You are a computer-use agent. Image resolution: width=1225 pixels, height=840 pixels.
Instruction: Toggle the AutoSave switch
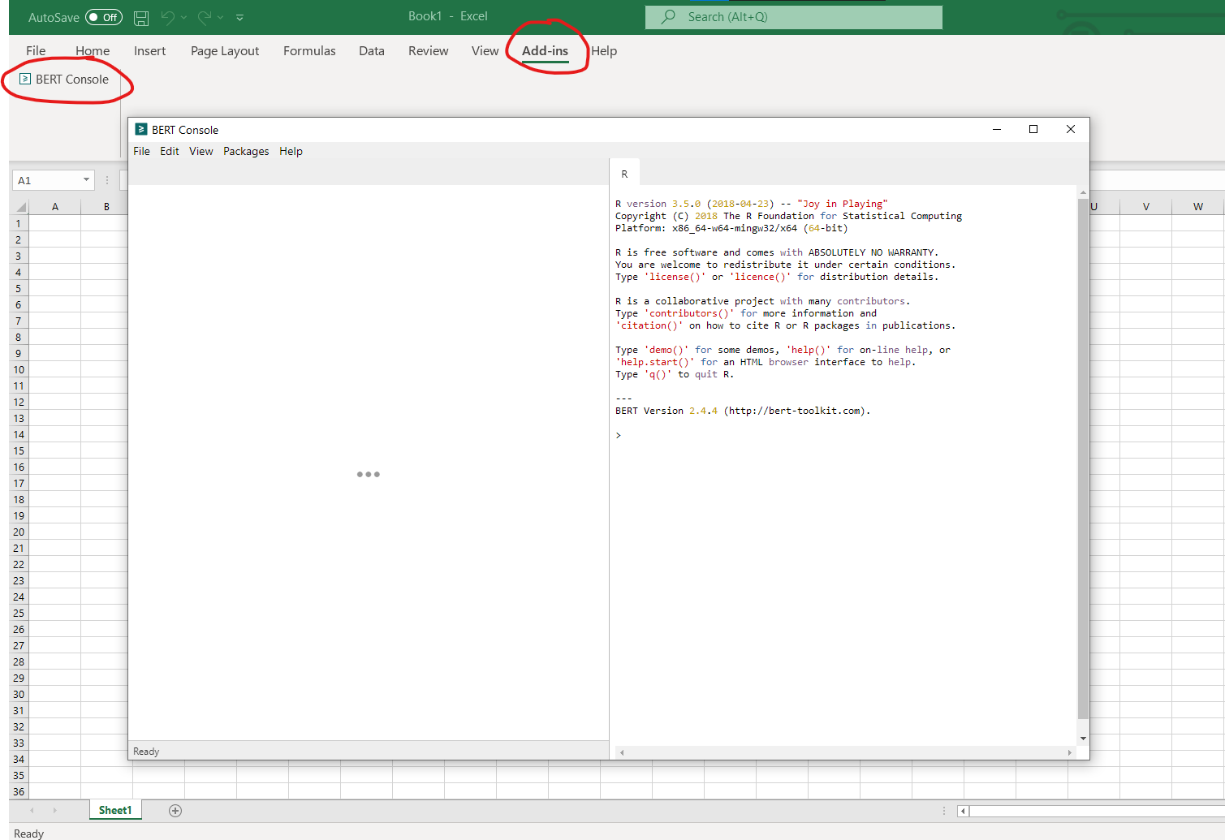pyautogui.click(x=104, y=17)
